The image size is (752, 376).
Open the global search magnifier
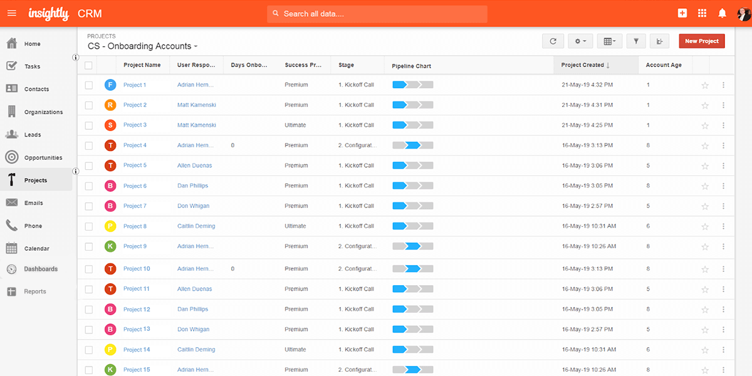[x=274, y=13]
